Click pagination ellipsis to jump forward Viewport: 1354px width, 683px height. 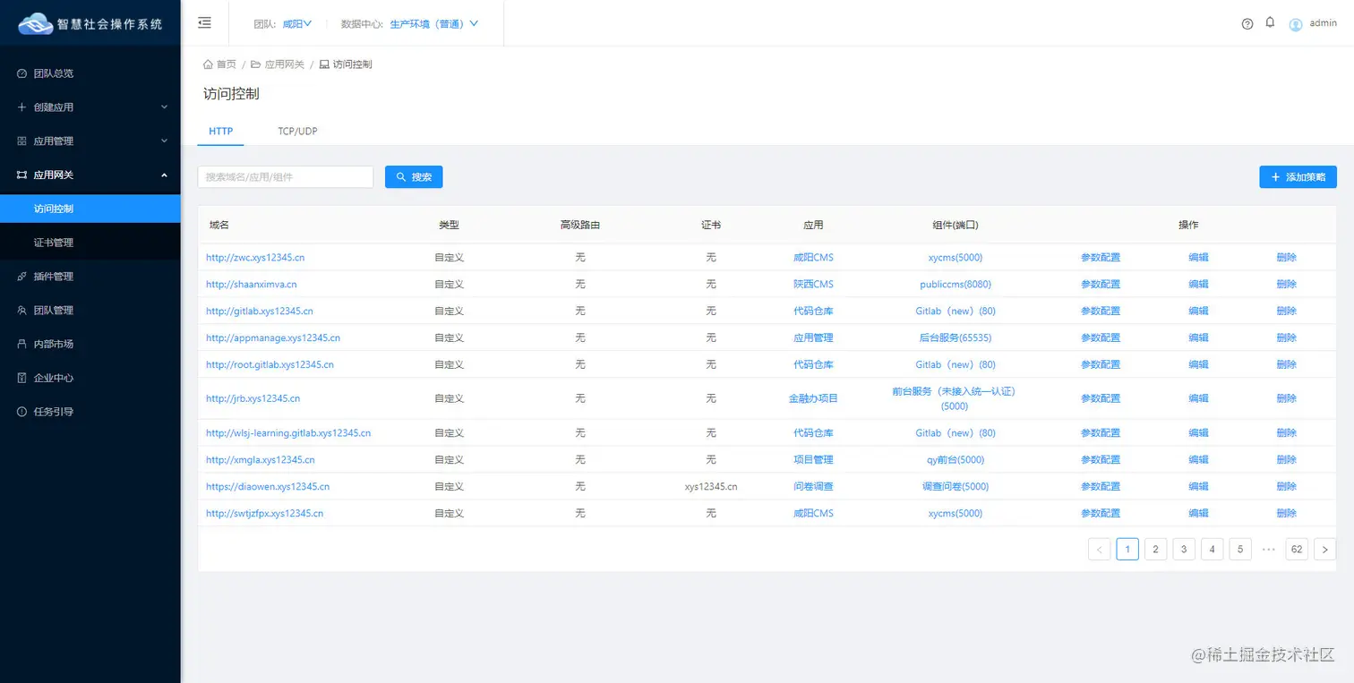1268,549
